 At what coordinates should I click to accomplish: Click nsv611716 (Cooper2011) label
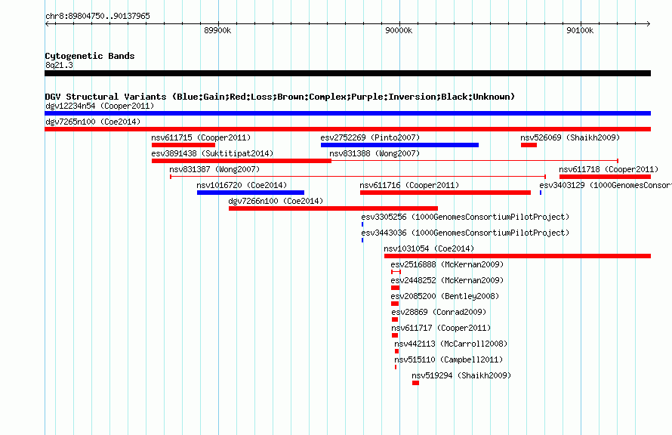(x=409, y=185)
